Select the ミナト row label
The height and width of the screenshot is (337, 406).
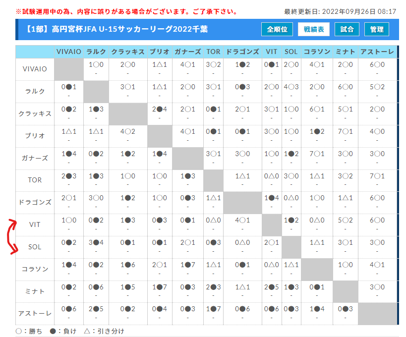[x=35, y=291]
